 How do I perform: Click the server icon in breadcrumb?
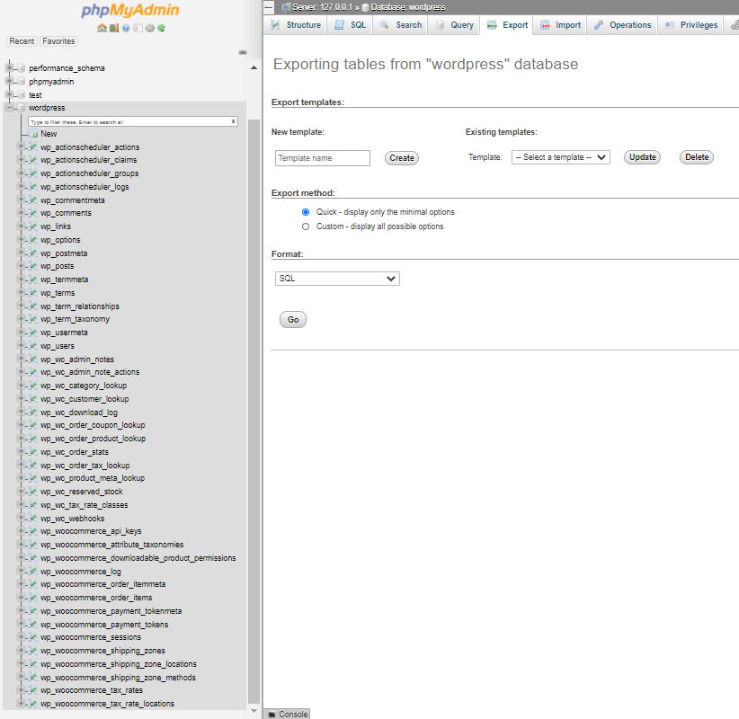click(286, 7)
